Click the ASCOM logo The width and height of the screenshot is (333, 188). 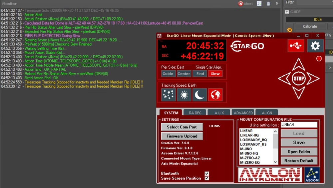click(x=312, y=175)
